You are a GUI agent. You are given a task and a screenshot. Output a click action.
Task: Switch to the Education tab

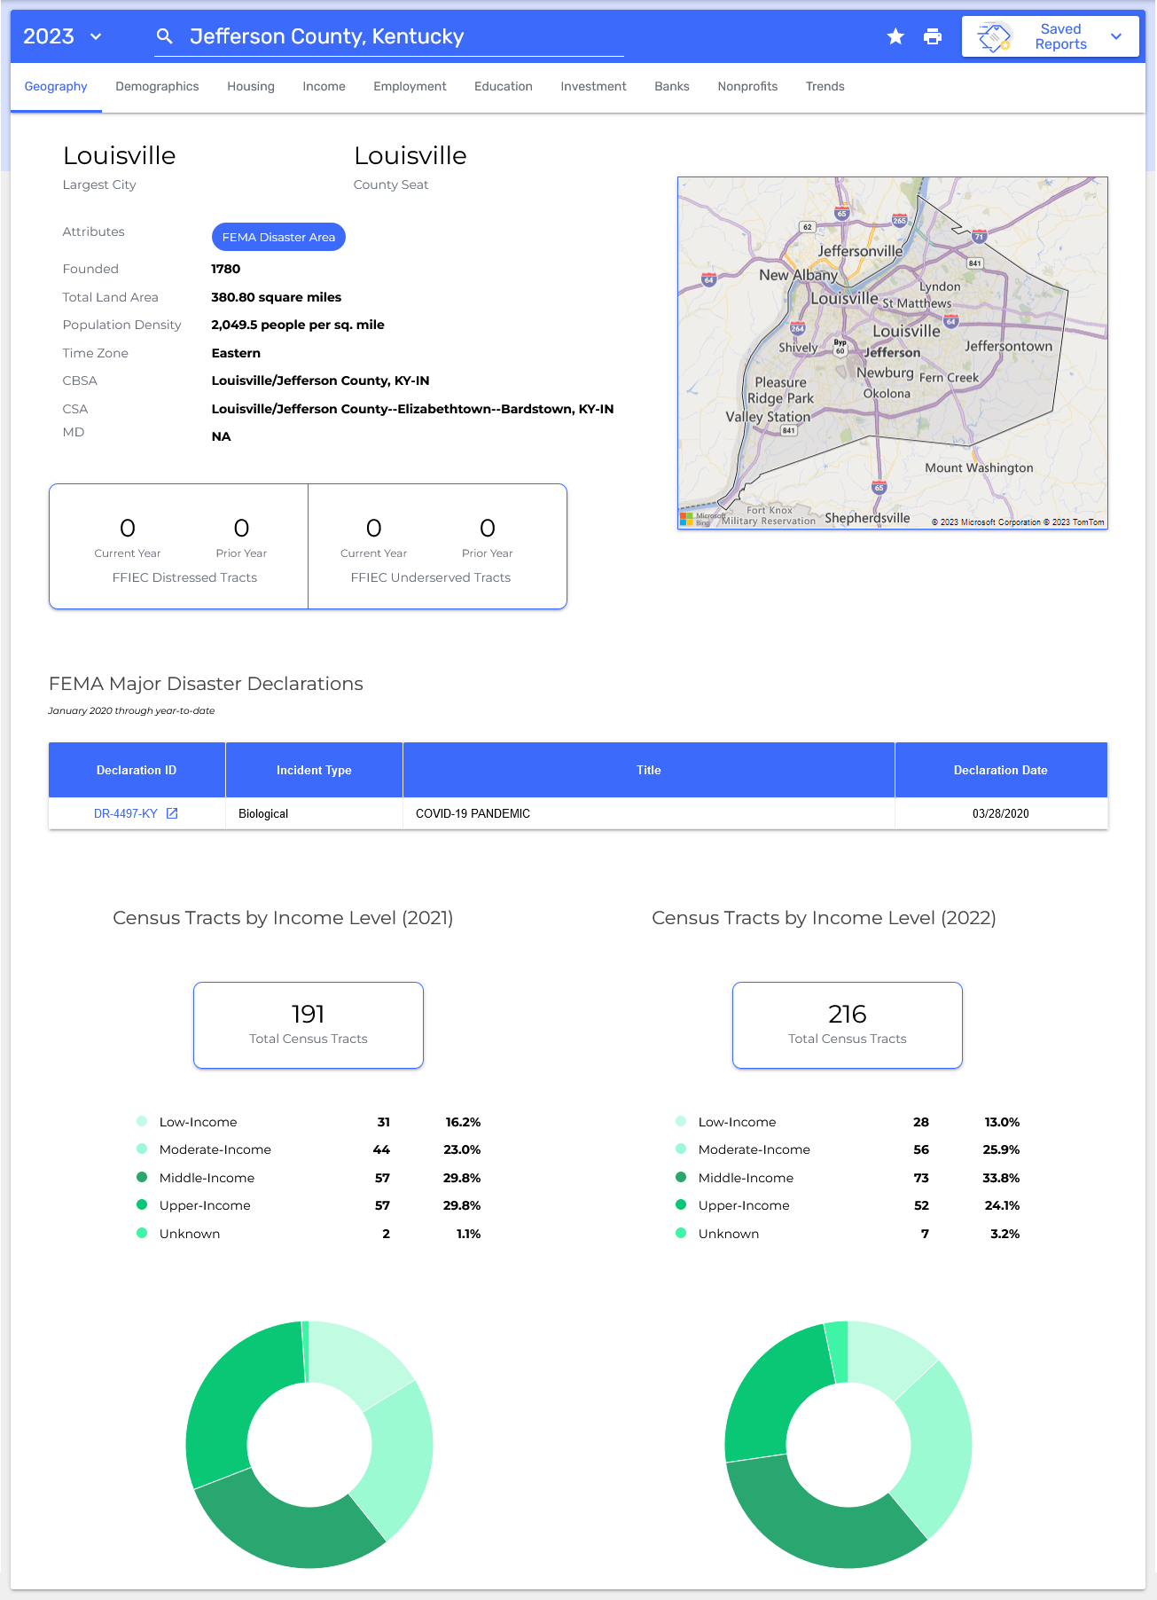pos(504,87)
